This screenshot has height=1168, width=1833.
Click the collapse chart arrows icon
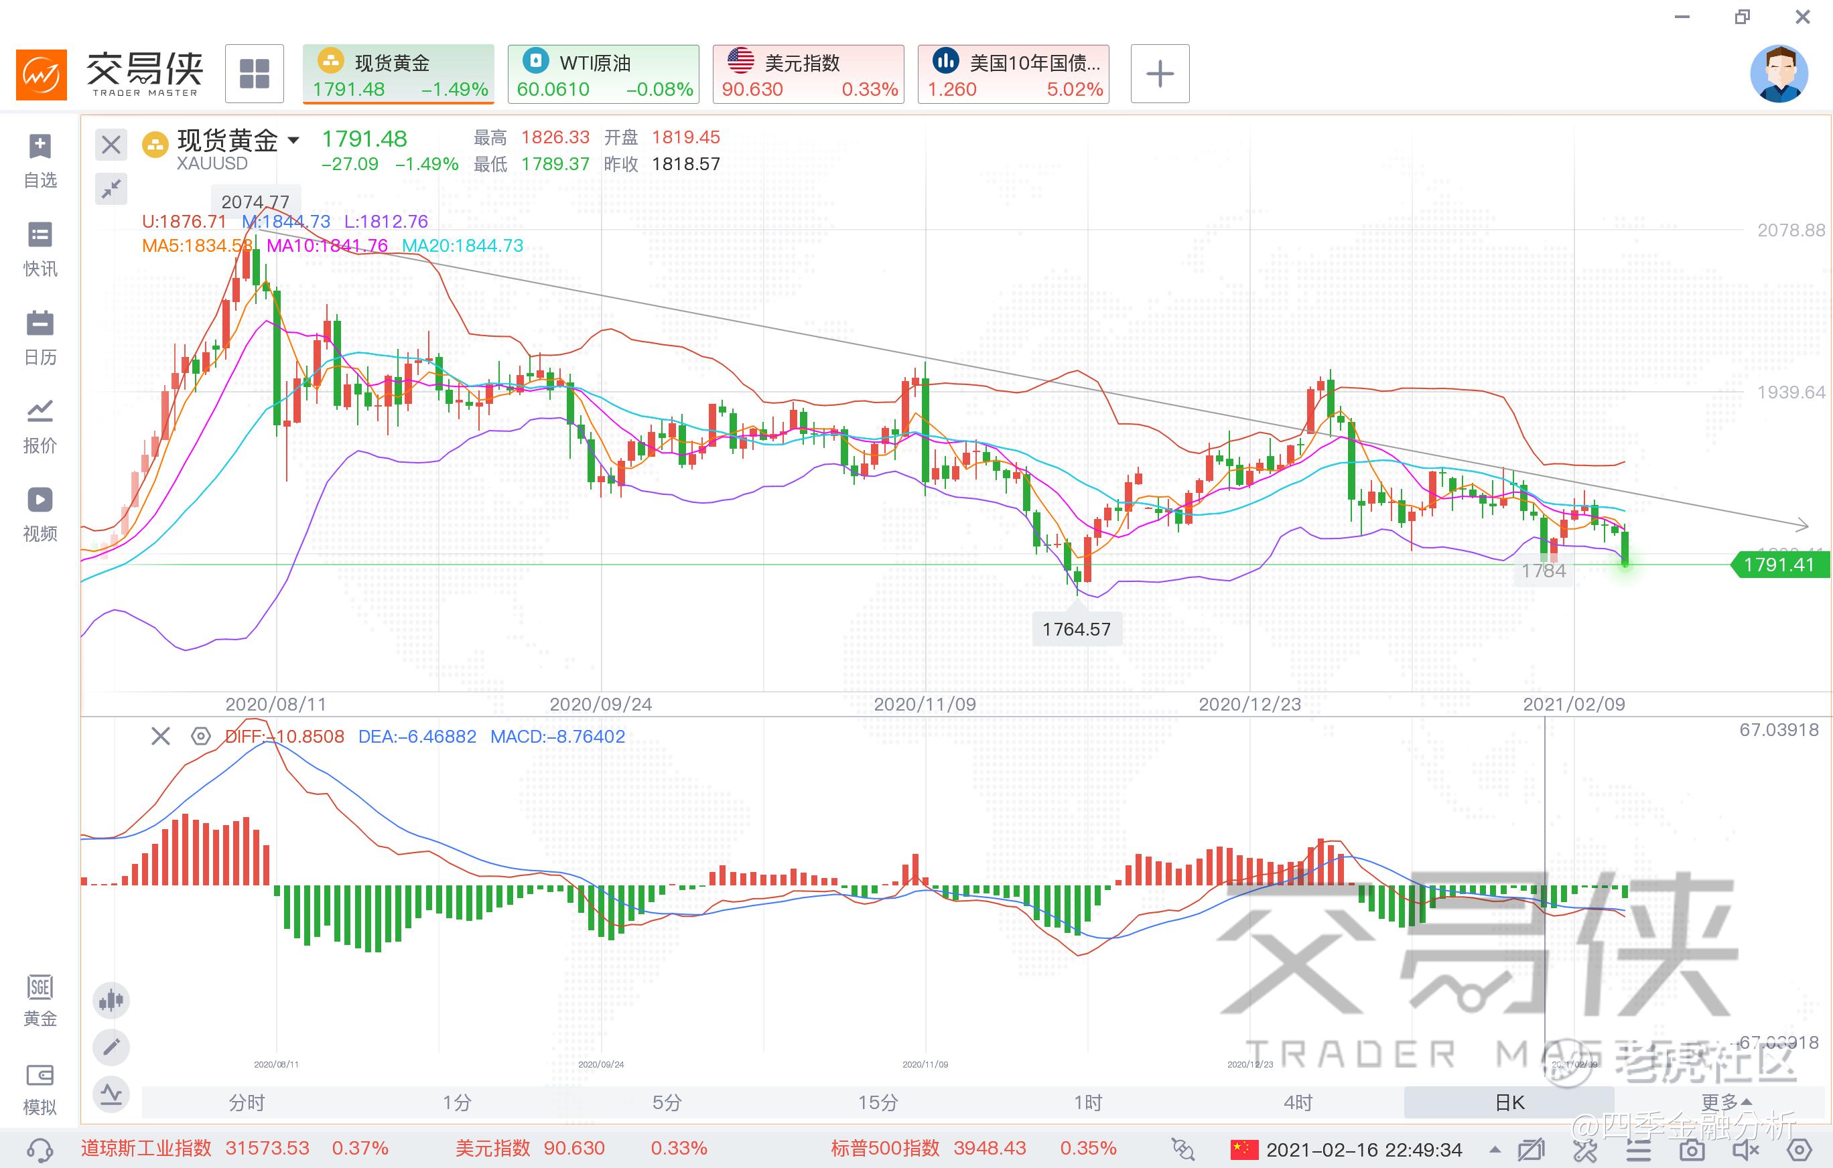coord(111,188)
